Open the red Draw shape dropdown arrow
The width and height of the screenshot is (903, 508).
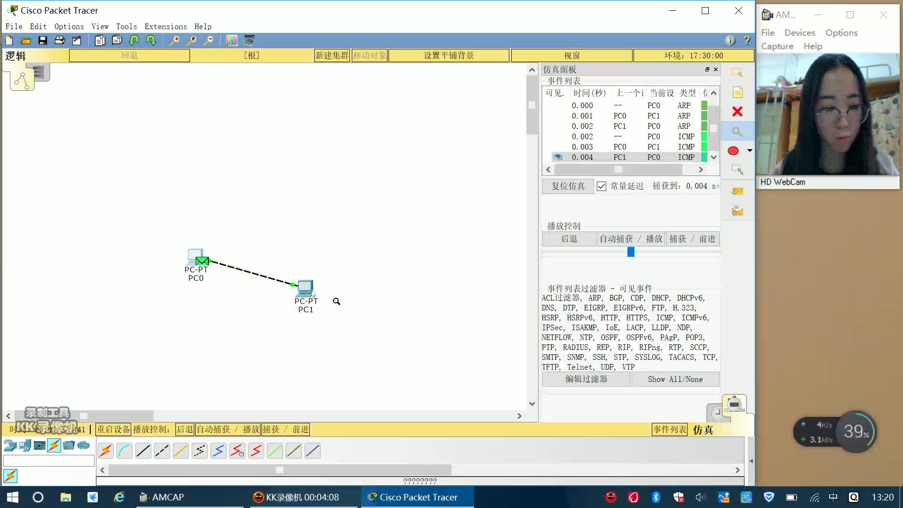(x=750, y=151)
